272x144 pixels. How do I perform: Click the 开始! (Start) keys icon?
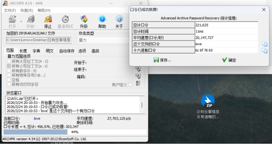click(31, 19)
